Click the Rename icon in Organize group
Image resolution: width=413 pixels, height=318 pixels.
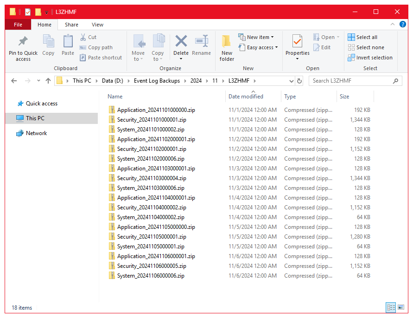pyautogui.click(x=201, y=43)
